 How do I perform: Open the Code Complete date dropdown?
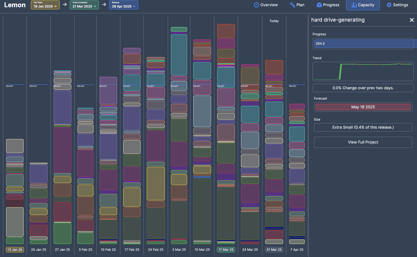[x=94, y=7]
